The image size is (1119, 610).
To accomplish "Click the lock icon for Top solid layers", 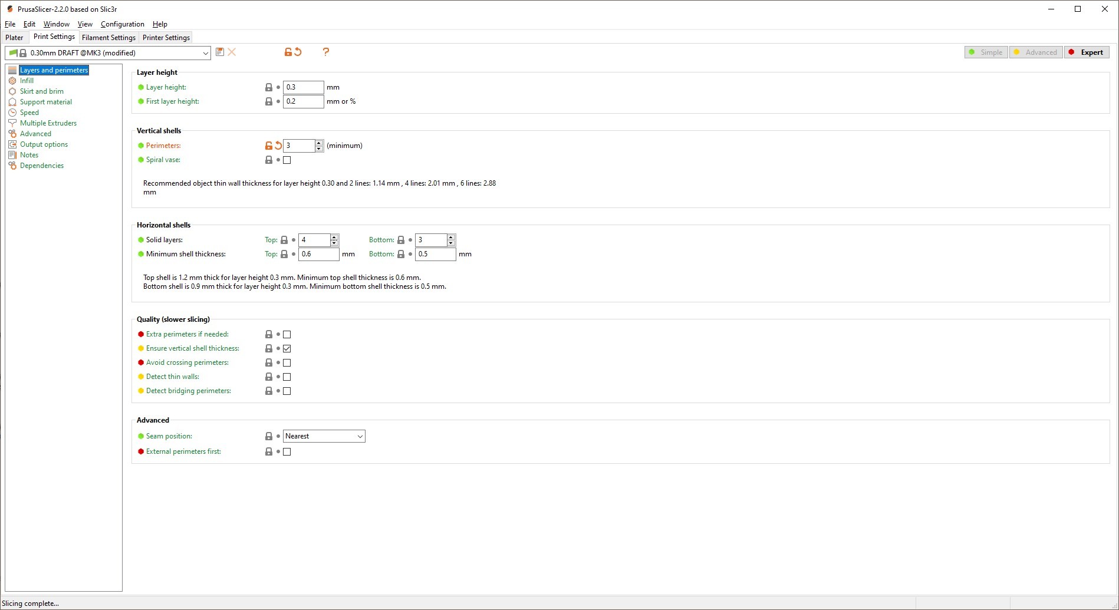I will 284,240.
